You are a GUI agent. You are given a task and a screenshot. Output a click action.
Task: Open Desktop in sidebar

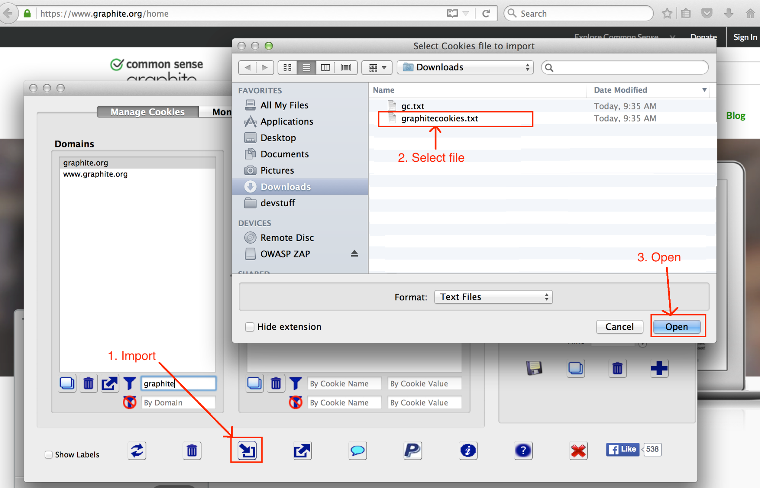[278, 138]
